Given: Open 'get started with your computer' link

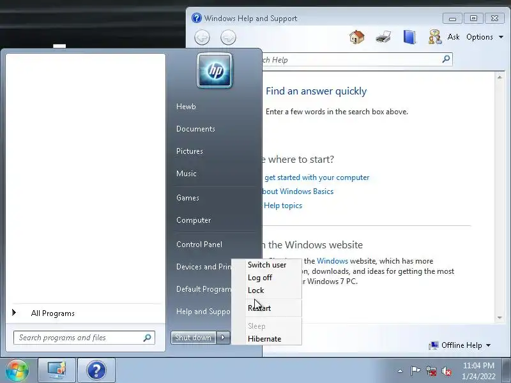Looking at the screenshot, I should 316,177.
